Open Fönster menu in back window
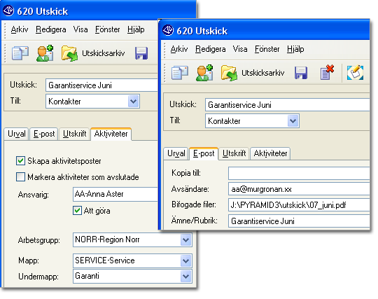 tap(108, 29)
